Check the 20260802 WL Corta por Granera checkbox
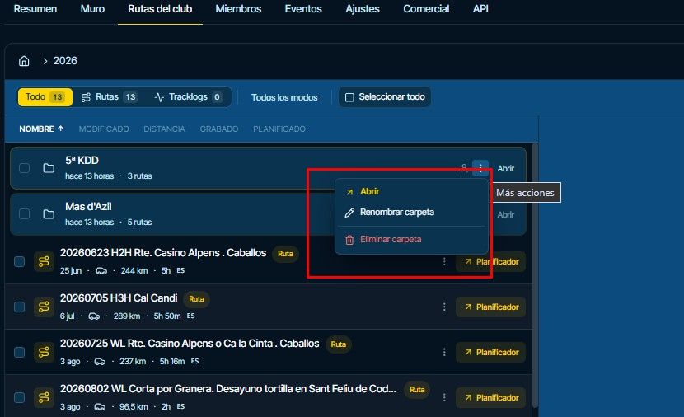 [x=19, y=397]
